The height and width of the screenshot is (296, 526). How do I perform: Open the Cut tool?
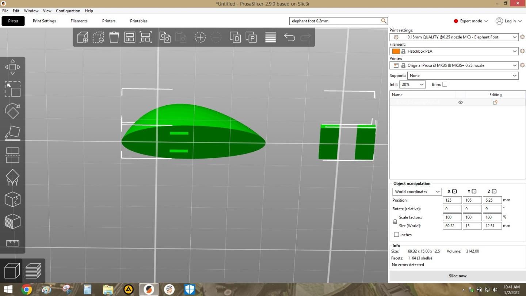click(x=12, y=155)
